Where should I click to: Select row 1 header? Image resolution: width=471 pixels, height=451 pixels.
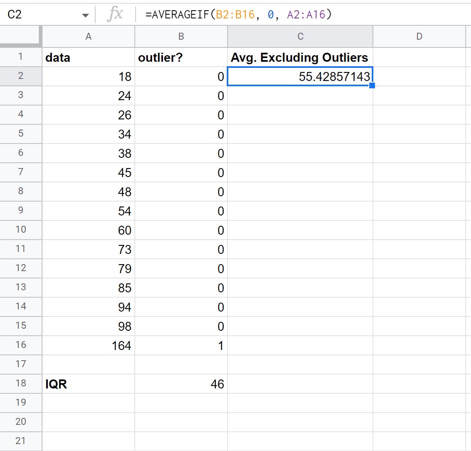(21, 56)
